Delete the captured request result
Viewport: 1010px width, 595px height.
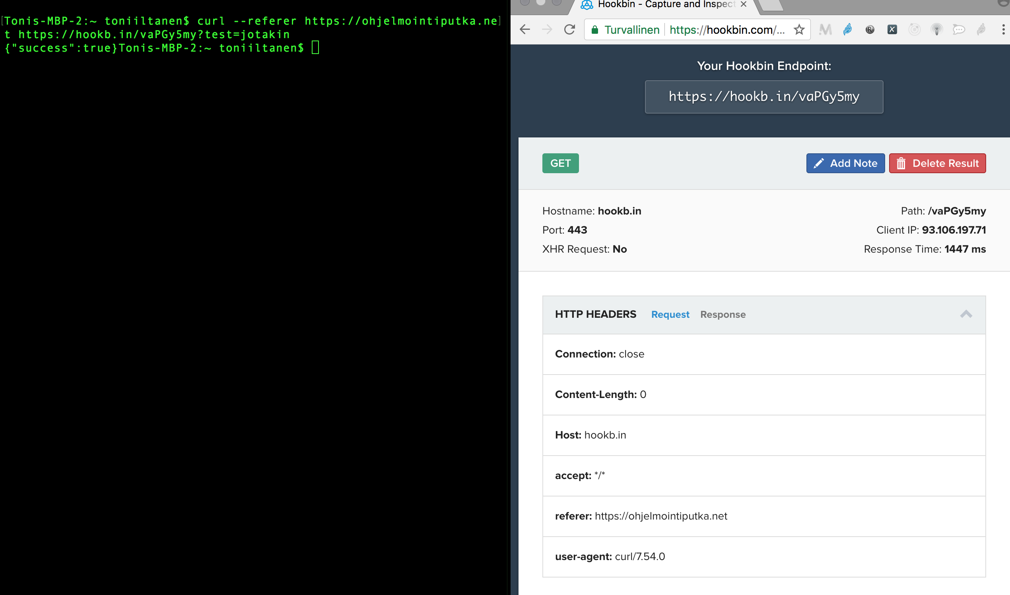[937, 163]
